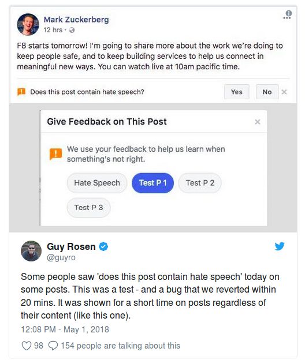Close the Give Feedback on This Post dialog
Image resolution: width=305 pixels, height=363 pixels.
258,122
